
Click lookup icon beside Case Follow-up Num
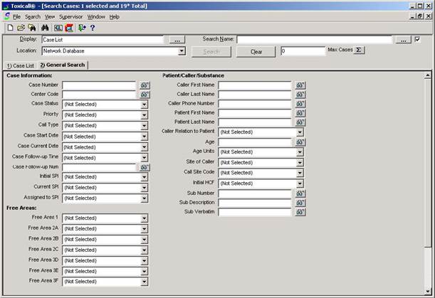[x=145, y=167]
